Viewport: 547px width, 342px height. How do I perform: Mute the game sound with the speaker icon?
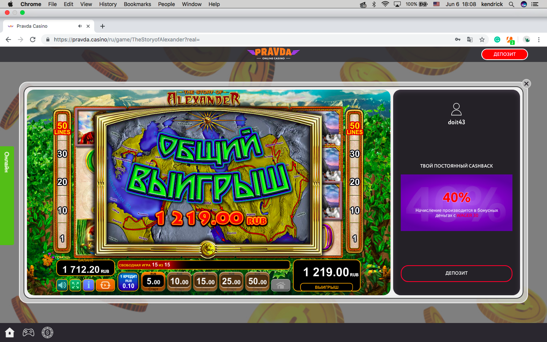[62, 285]
